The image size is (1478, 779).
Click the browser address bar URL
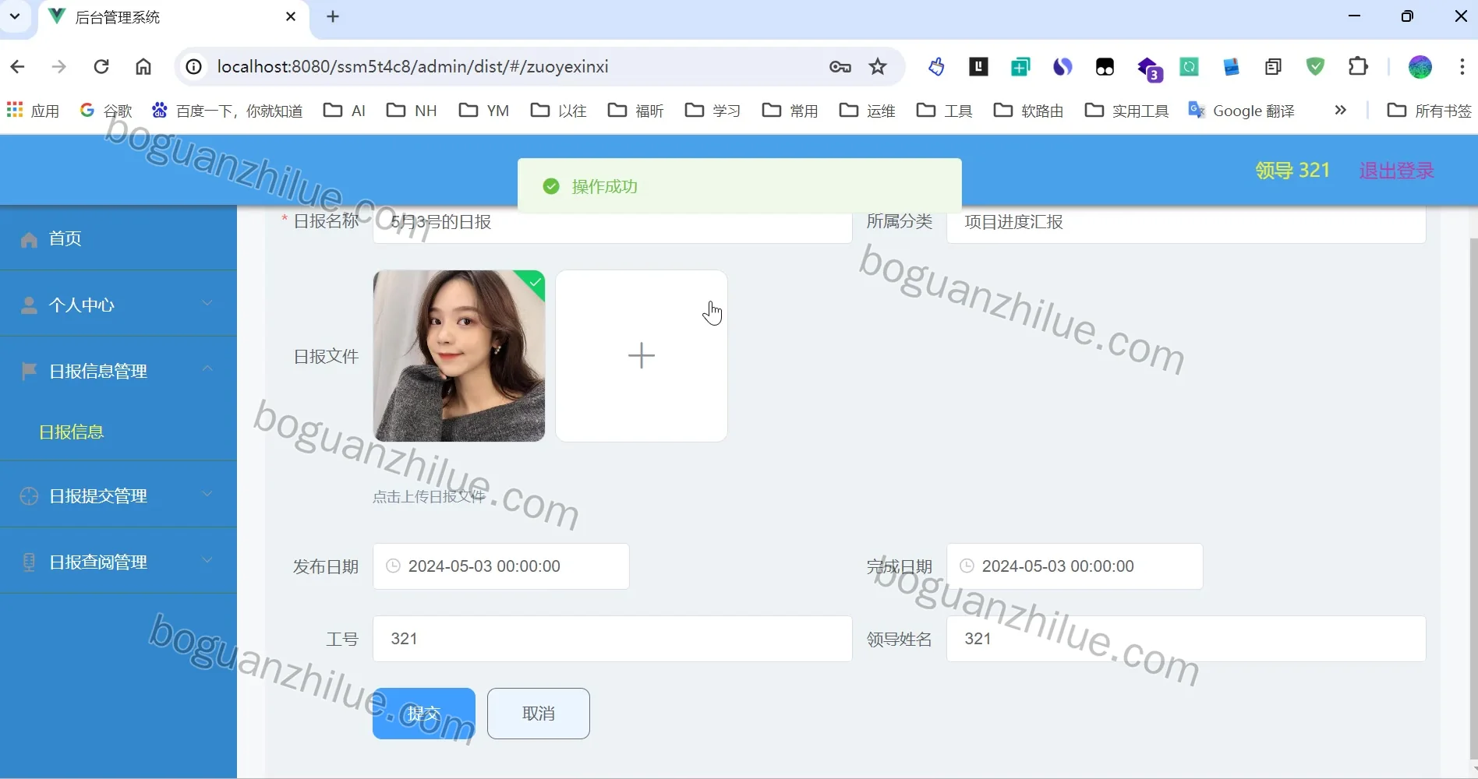click(x=413, y=67)
